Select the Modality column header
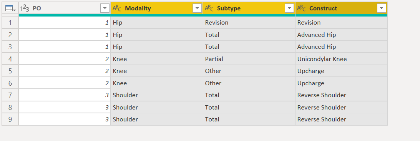Viewport: 420px width, 141px height. tap(157, 8)
